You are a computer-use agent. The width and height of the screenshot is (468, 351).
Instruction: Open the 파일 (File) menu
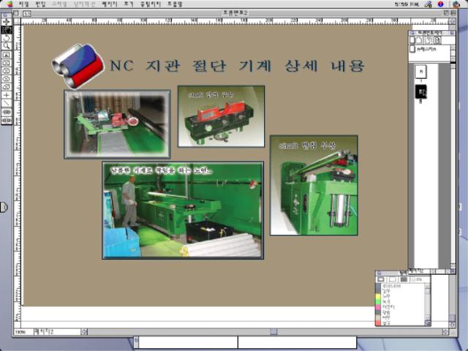(24, 4)
